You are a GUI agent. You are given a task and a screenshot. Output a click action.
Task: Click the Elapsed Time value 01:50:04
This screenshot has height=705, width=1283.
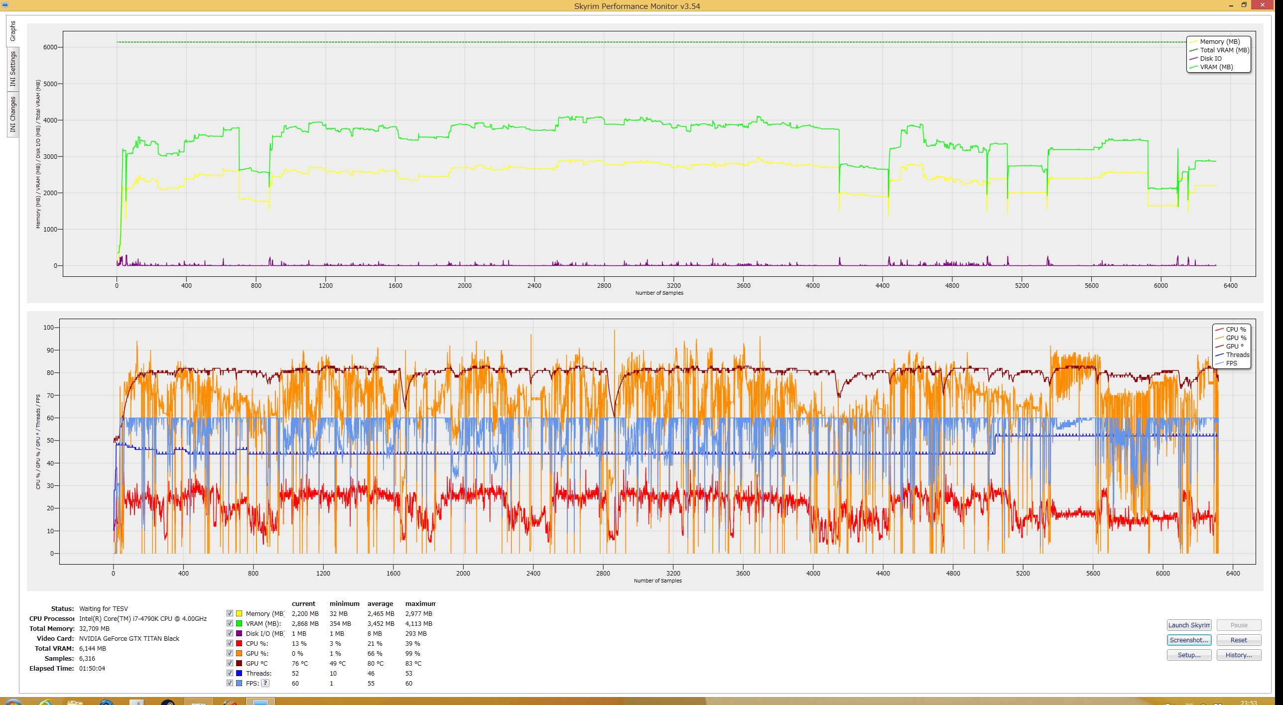[92, 668]
